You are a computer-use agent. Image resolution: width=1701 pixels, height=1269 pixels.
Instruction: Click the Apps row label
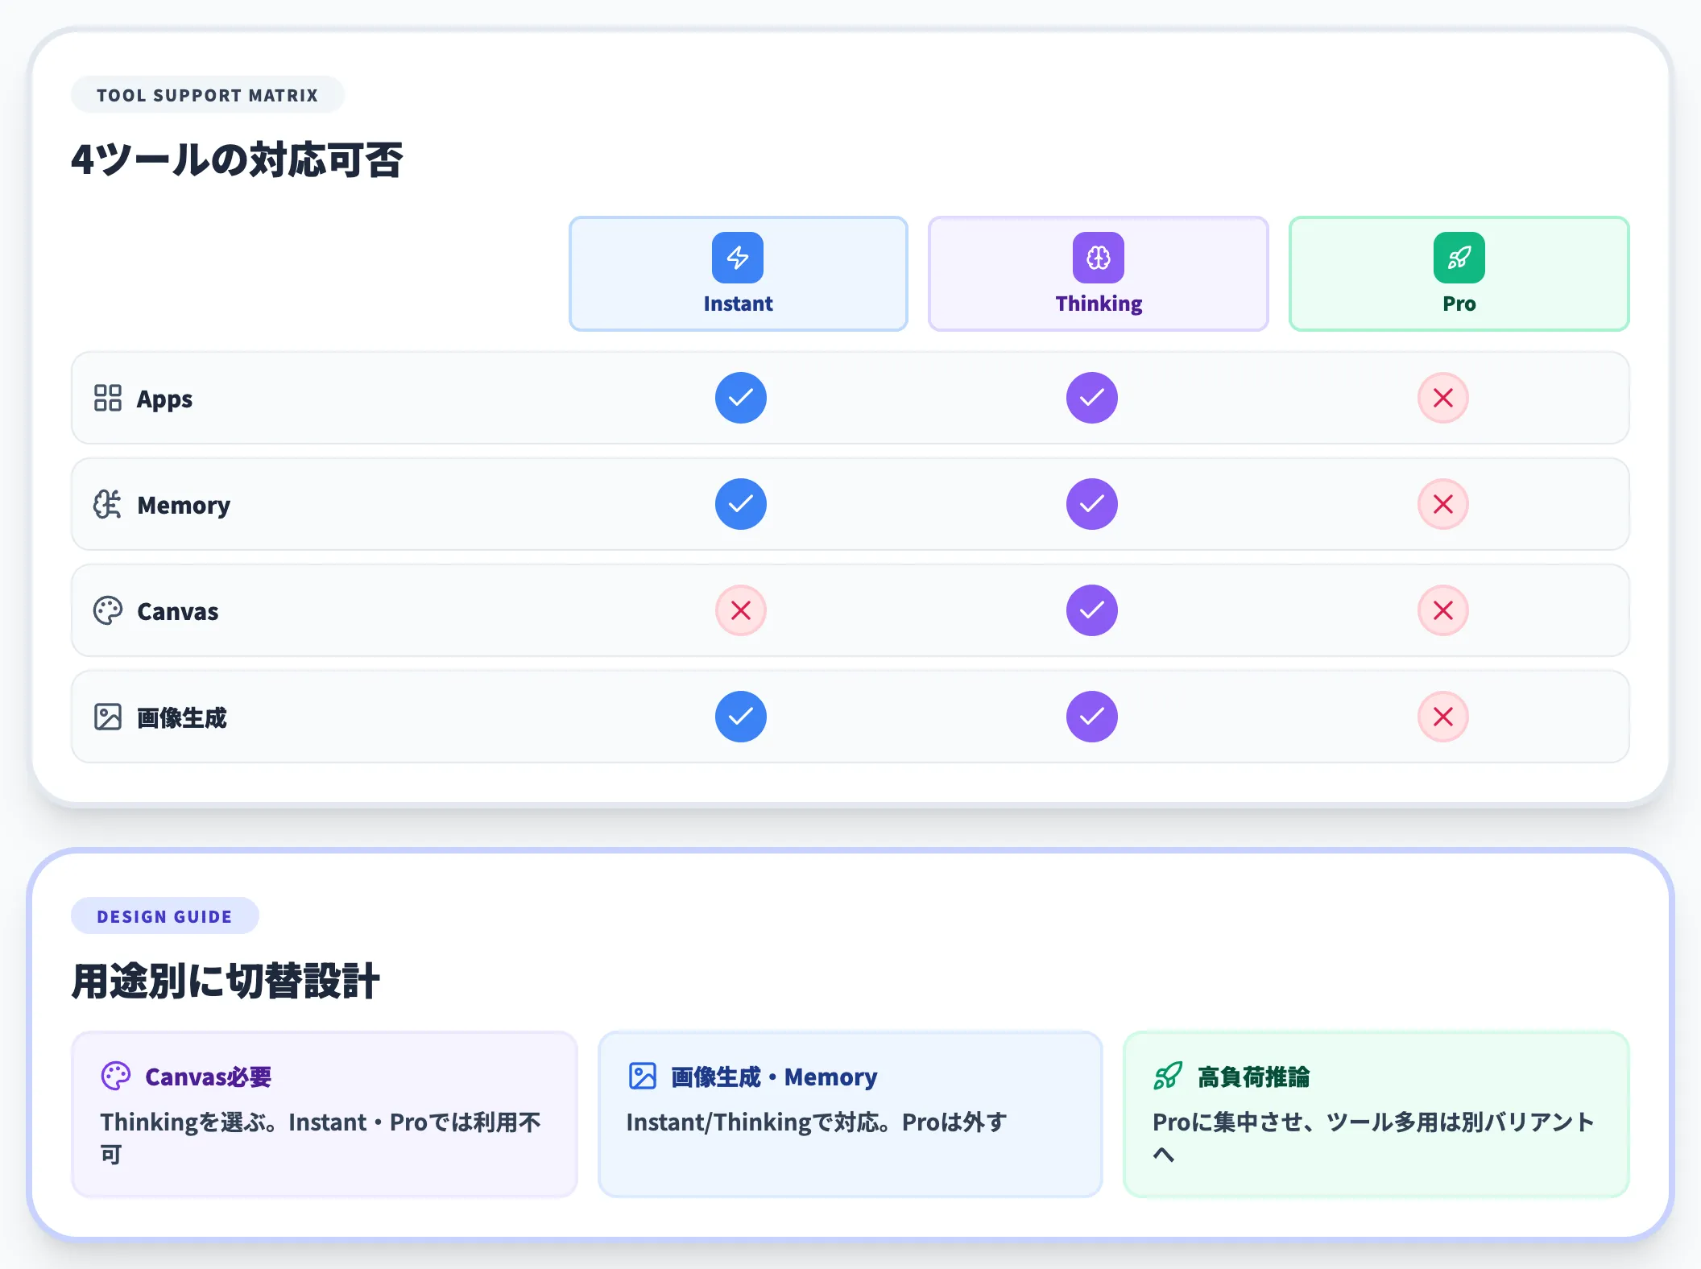coord(164,399)
